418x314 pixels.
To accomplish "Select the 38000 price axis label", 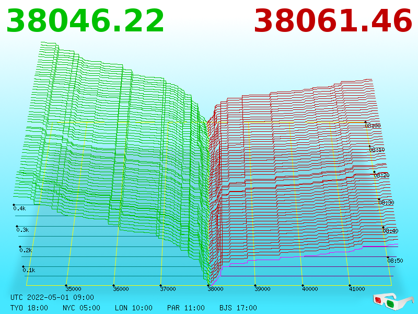I will coord(215,289).
